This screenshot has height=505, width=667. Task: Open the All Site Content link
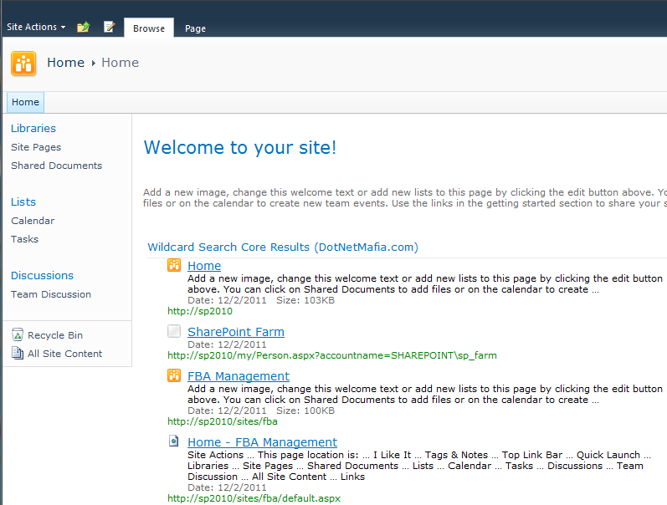click(x=65, y=354)
